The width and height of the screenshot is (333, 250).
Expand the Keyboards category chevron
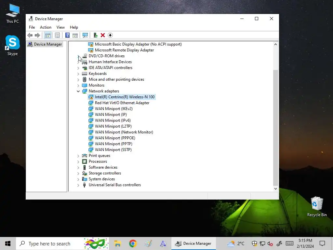coord(78,74)
